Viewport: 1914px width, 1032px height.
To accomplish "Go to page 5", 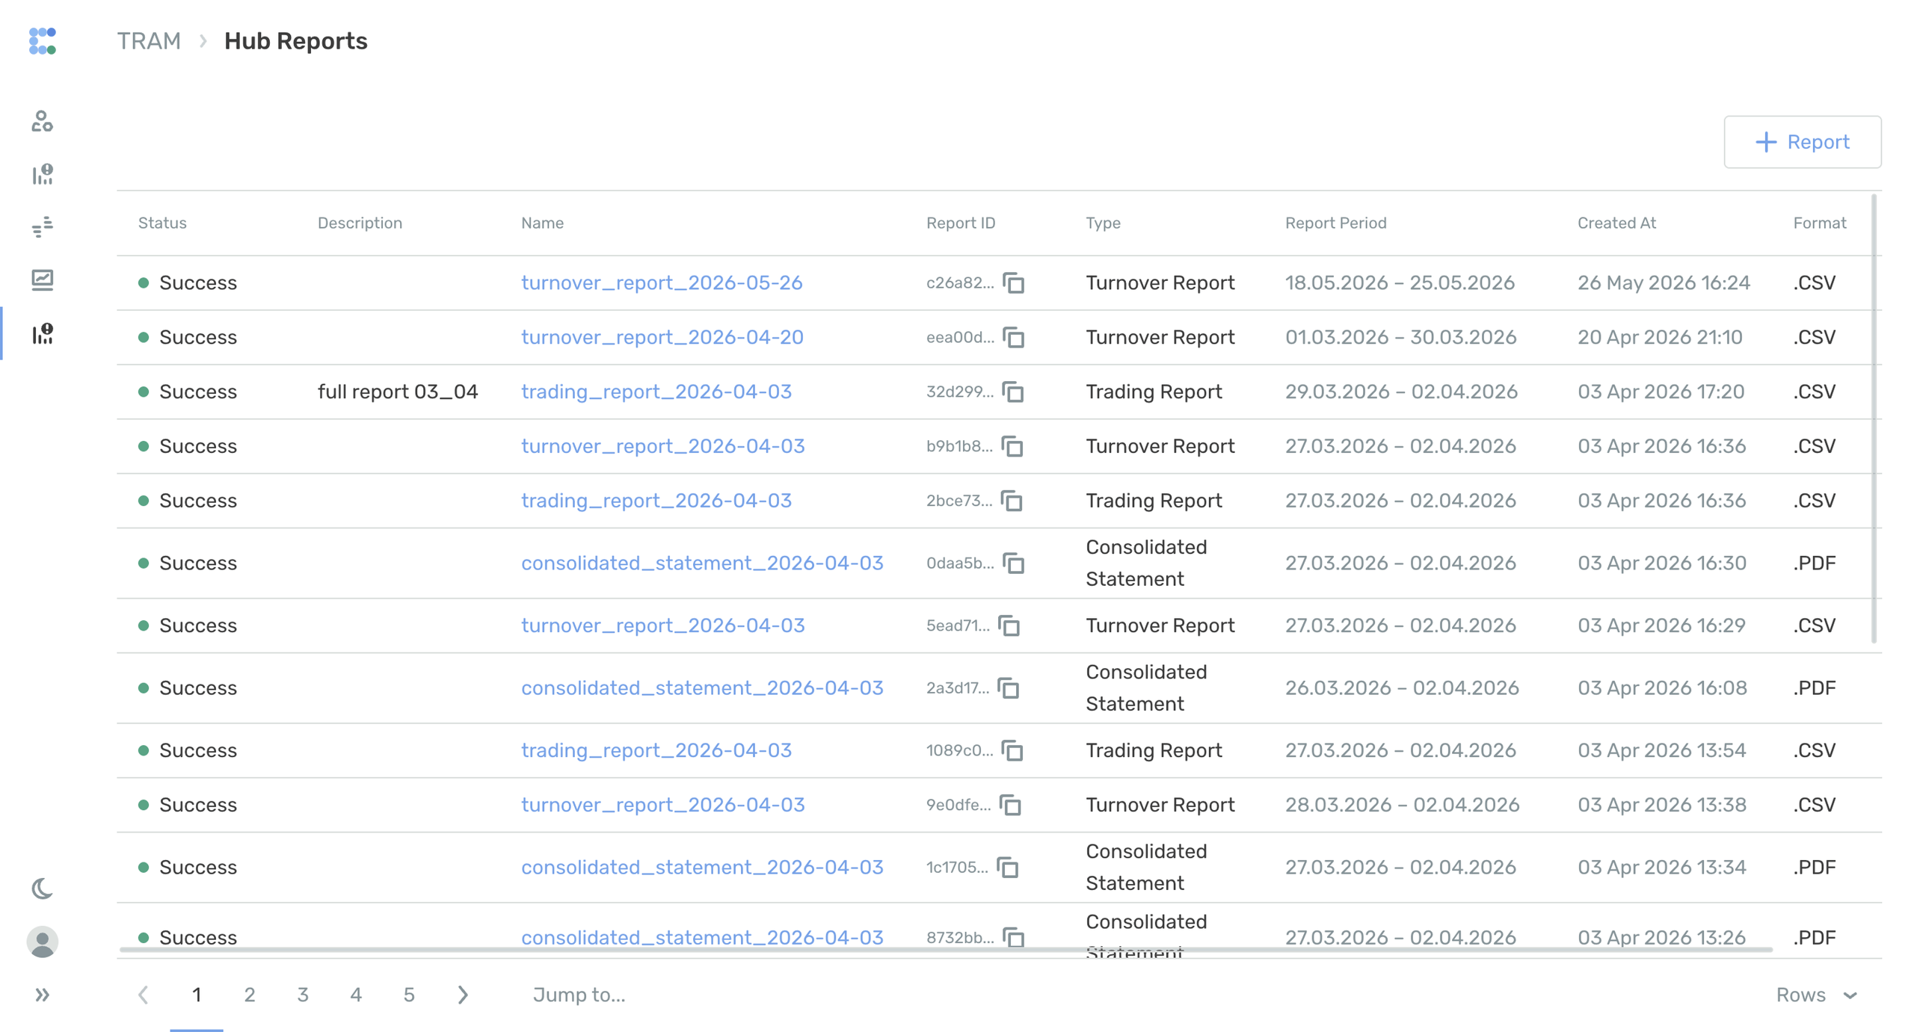I will [409, 995].
